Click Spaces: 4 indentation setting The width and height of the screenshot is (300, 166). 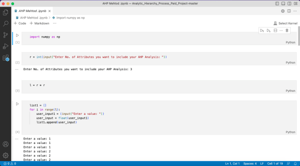pos(250,164)
